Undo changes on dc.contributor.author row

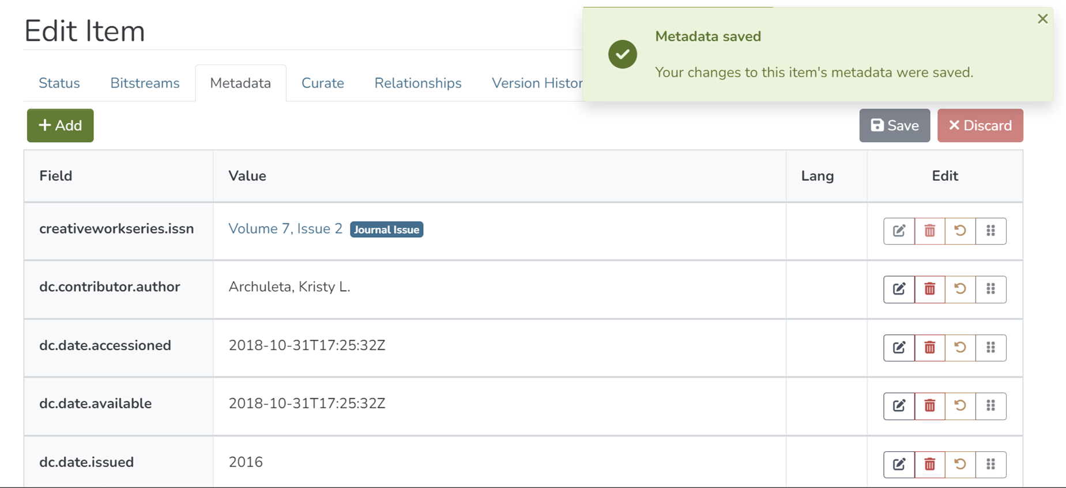[960, 289]
